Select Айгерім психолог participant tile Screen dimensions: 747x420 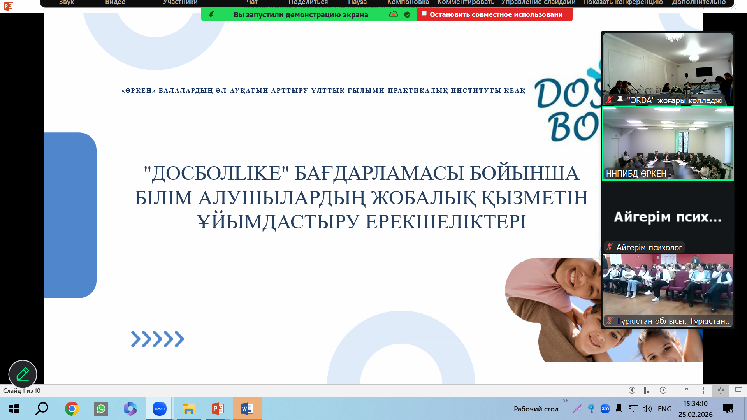coord(668,217)
